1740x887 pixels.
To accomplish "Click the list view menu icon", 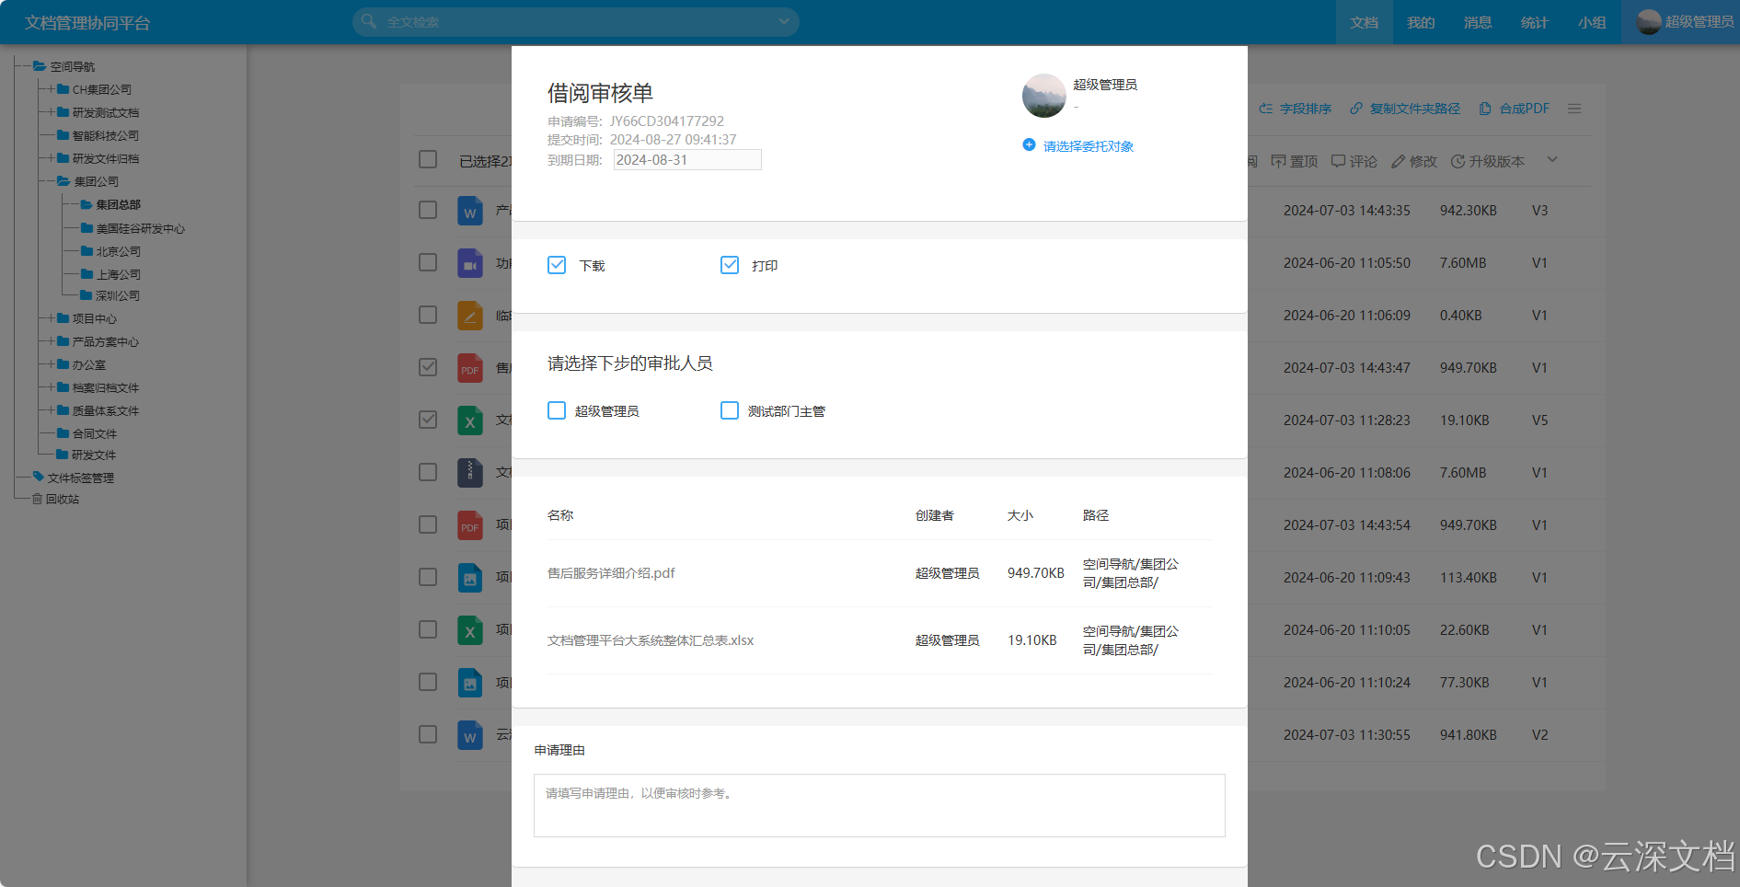I will click(1574, 109).
